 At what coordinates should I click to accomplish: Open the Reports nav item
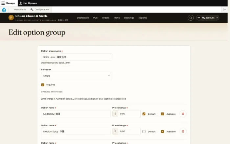pos(143,18)
